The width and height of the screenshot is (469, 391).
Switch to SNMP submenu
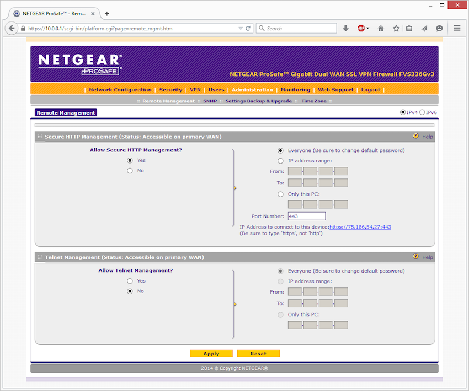pos(210,101)
